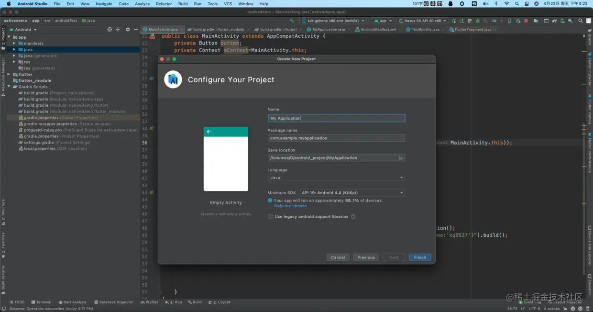This screenshot has height=312, width=593.
Task: Open the Database Inspector tool window
Action: [114, 302]
